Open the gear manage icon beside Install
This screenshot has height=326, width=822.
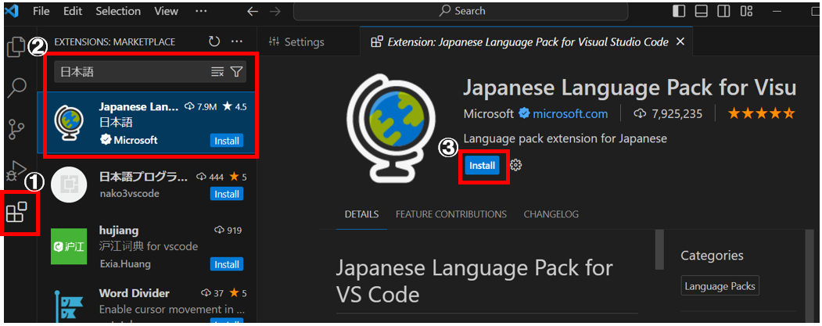516,166
